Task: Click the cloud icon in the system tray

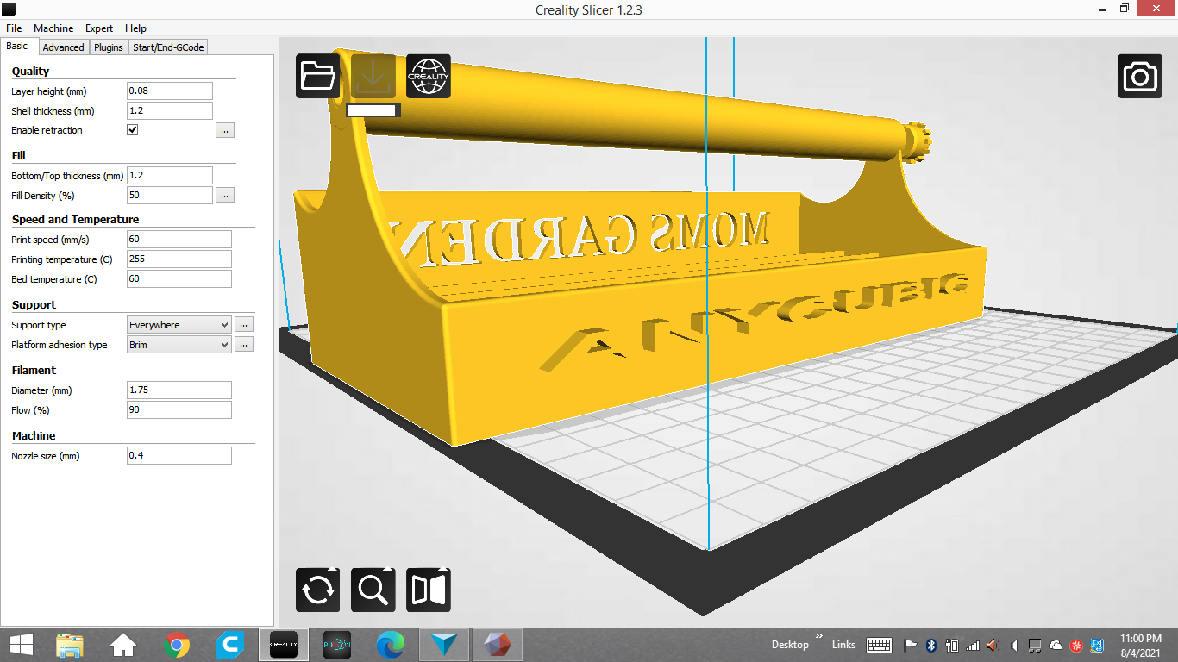Action: click(1056, 645)
